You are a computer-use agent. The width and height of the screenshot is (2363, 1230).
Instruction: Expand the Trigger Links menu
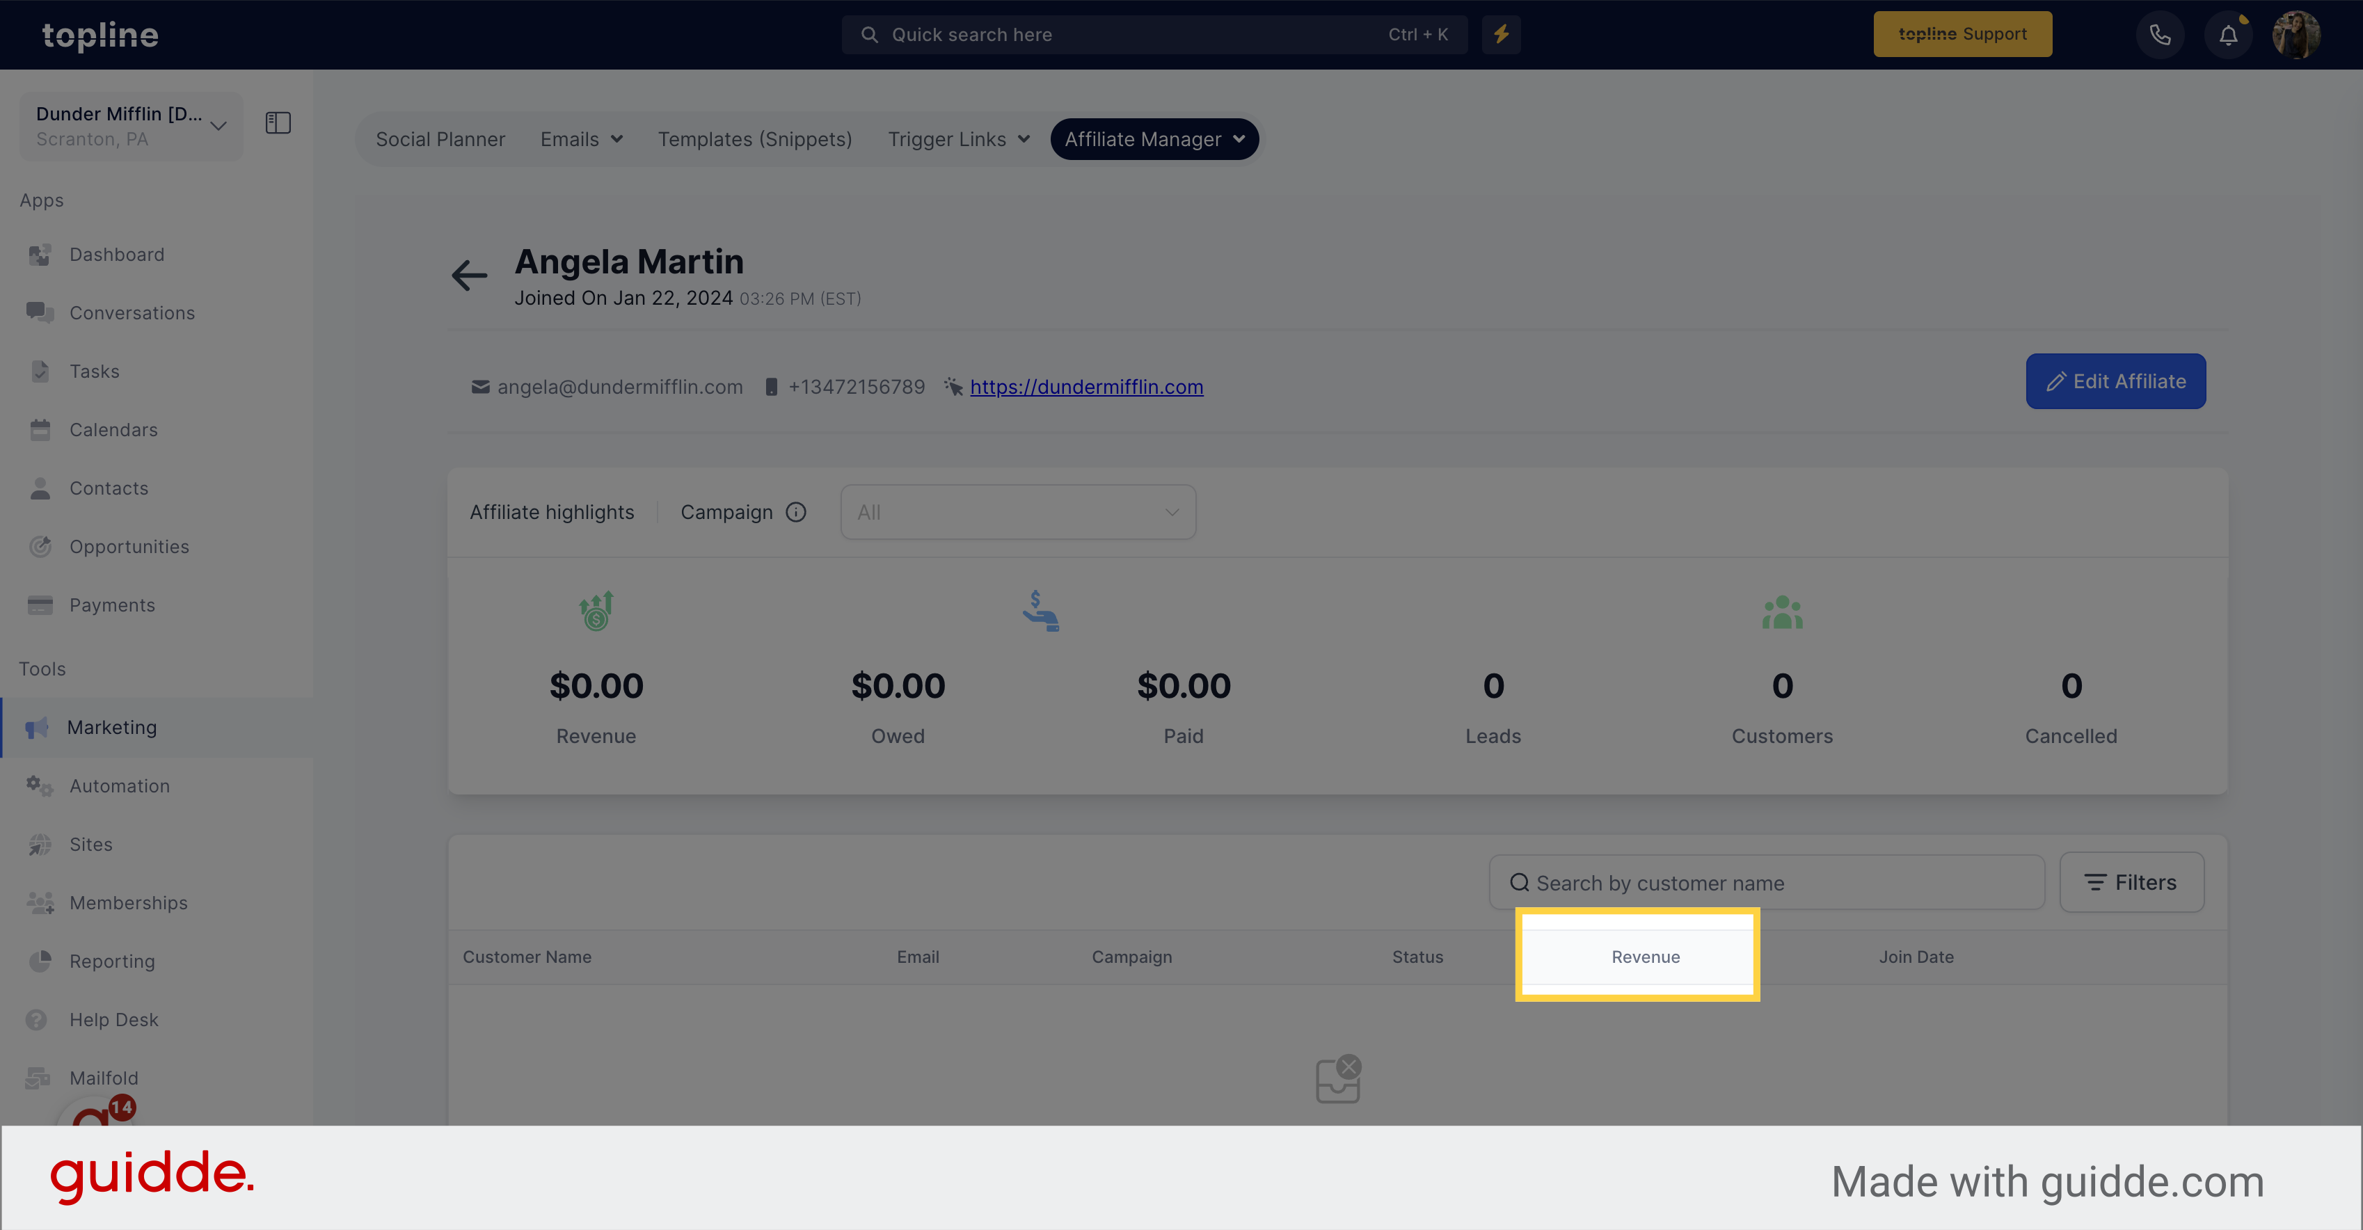point(959,139)
